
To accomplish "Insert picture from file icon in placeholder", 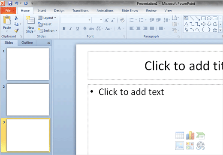I will click(x=180, y=146).
